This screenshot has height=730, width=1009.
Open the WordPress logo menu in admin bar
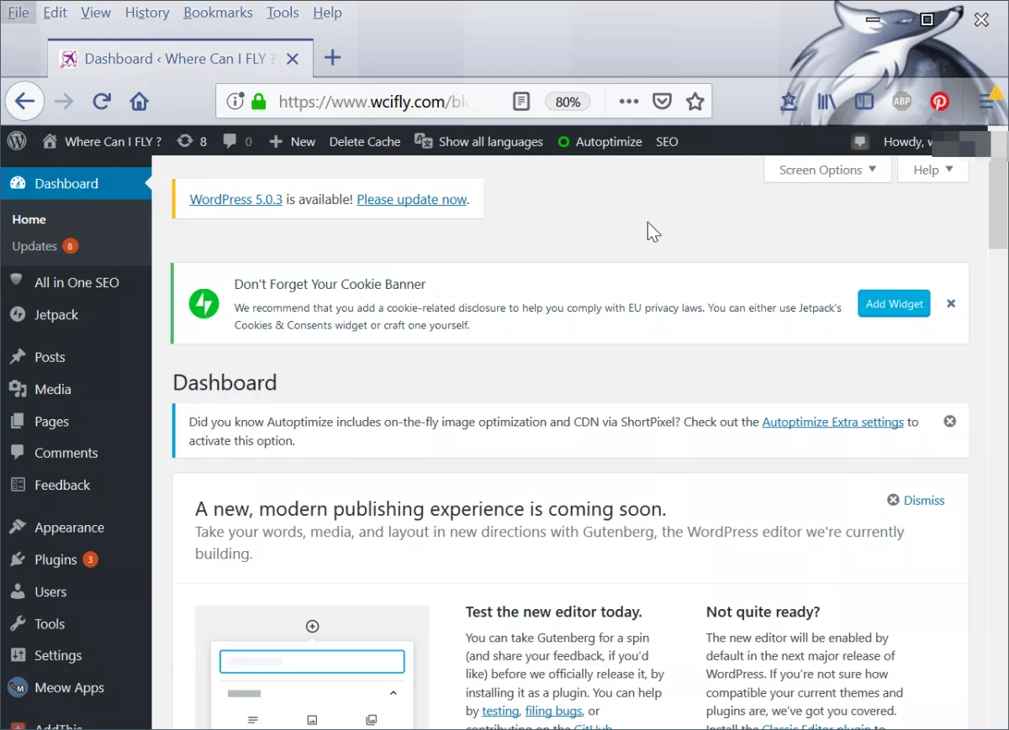18,141
